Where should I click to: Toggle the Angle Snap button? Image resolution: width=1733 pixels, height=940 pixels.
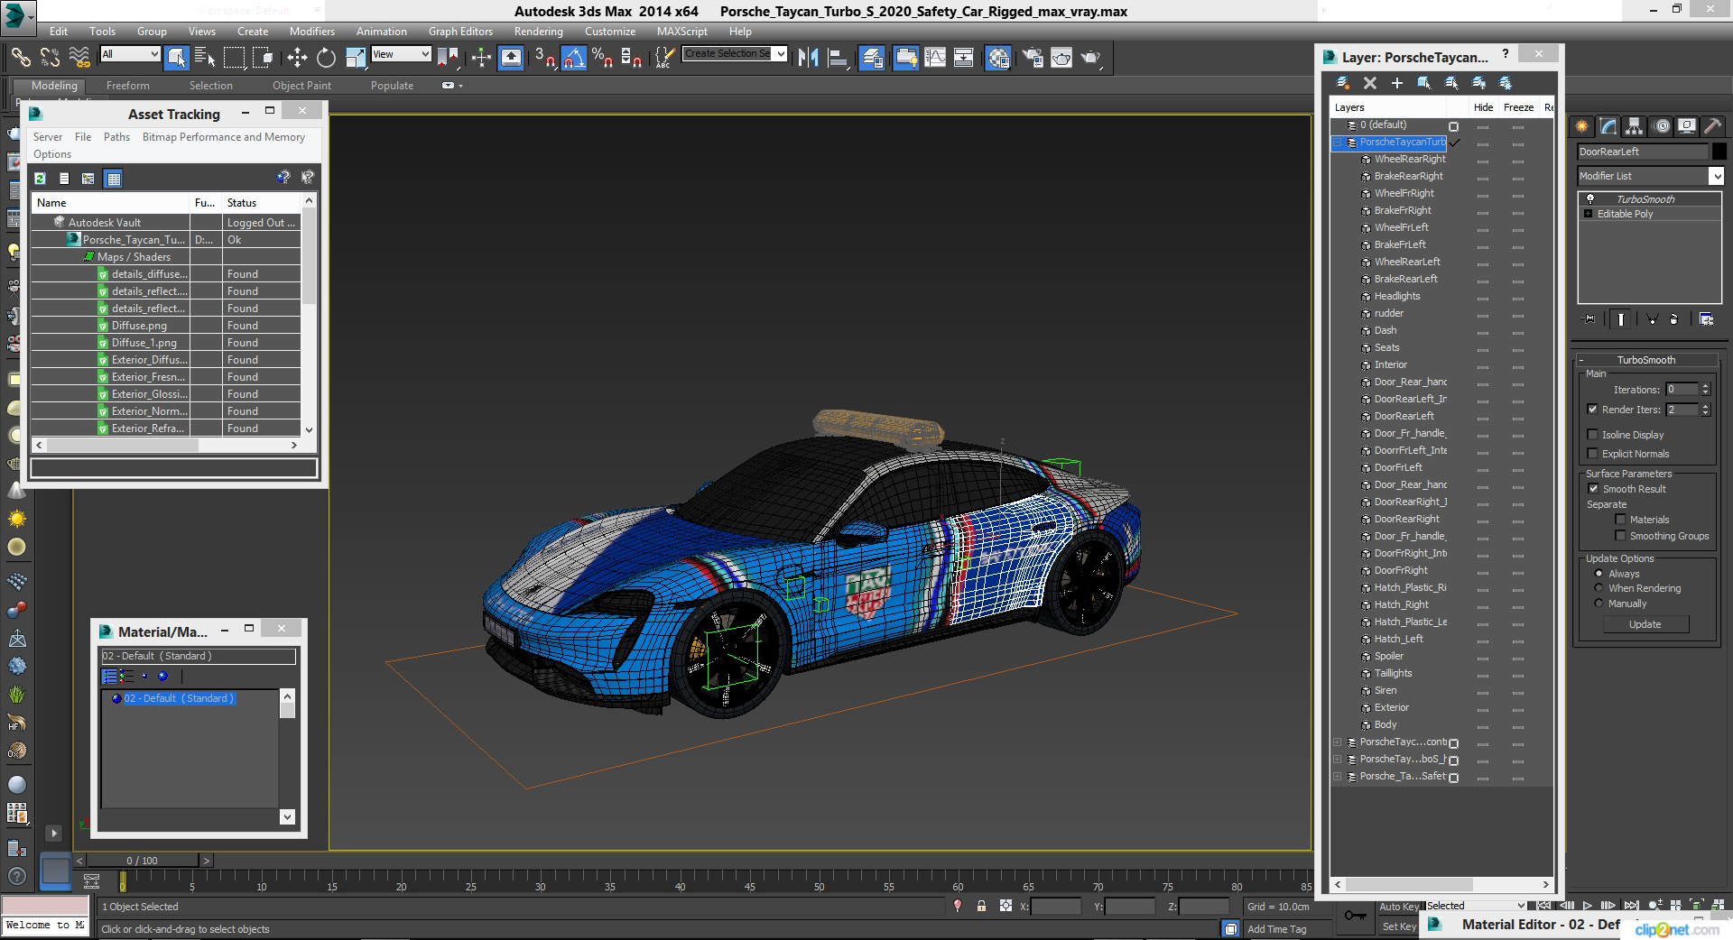(574, 58)
